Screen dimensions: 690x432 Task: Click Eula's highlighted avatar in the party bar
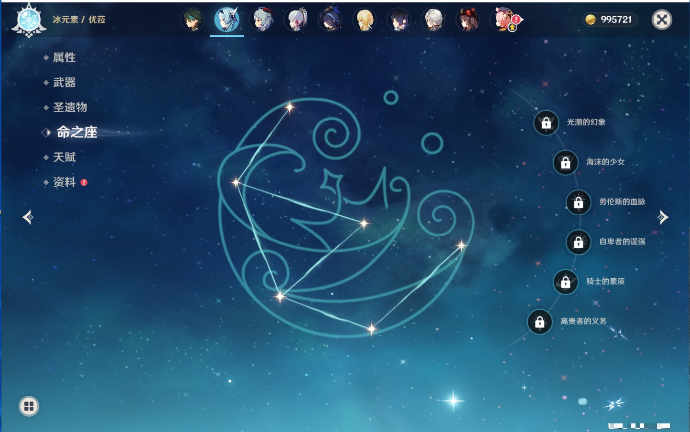[227, 20]
